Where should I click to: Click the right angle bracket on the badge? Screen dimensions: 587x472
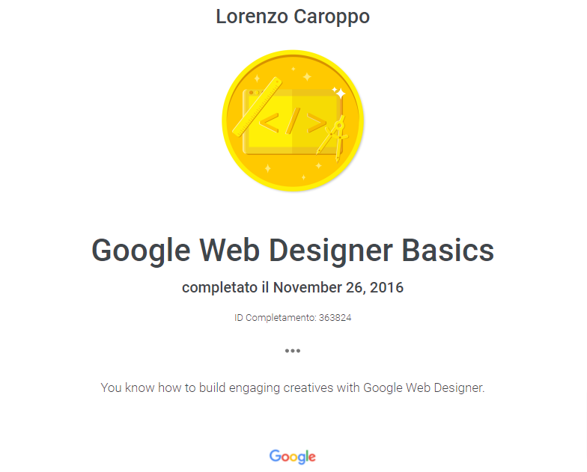tap(317, 121)
